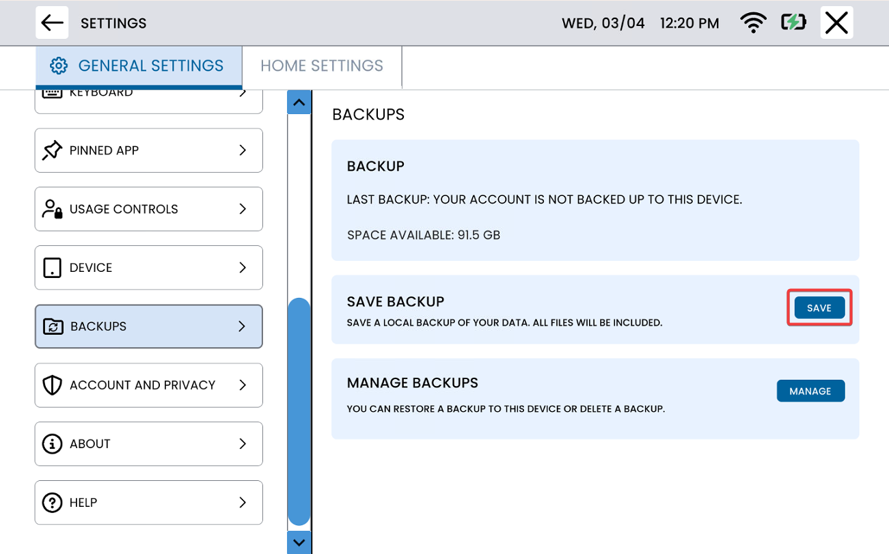Open Backups via its chevron arrow

pos(242,327)
